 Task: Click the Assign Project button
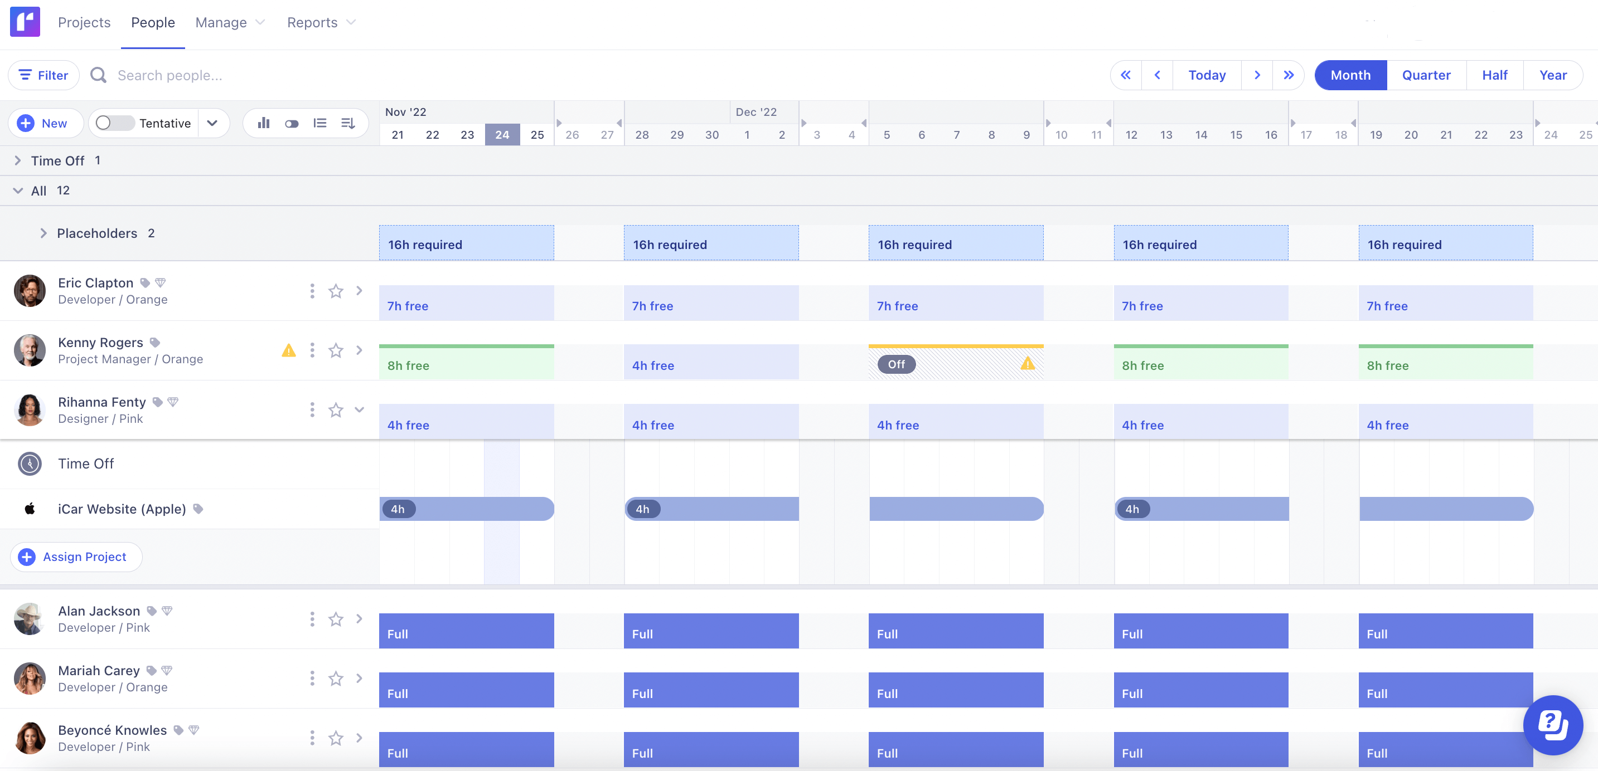(75, 557)
